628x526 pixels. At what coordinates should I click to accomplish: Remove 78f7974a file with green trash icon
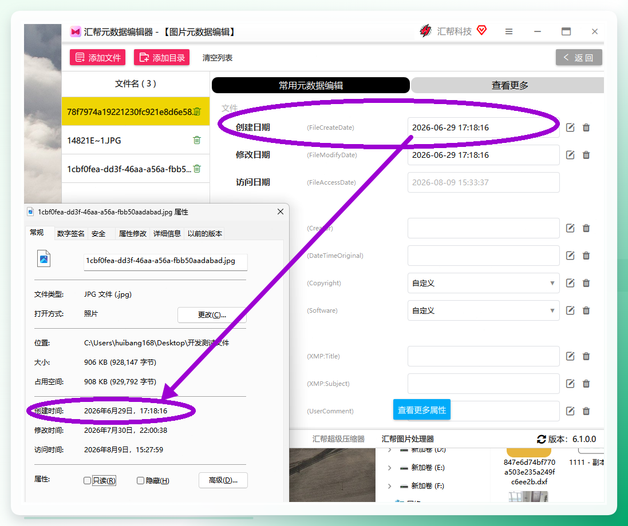pyautogui.click(x=197, y=111)
